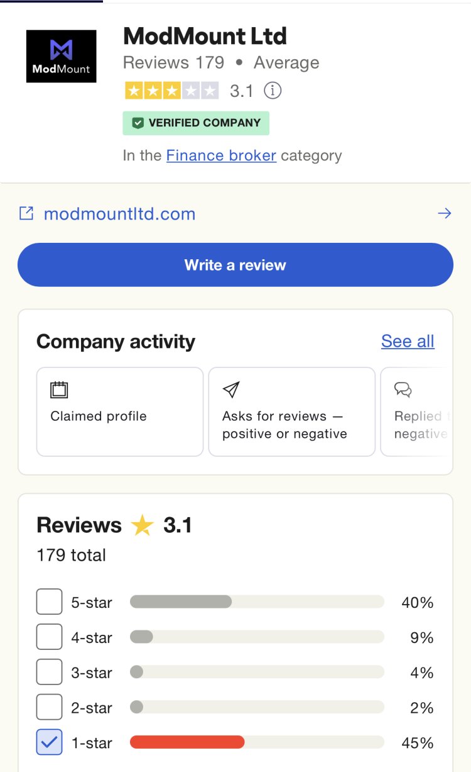This screenshot has width=471, height=772.
Task: Click the external link icon beside modmountltd.com
Action: (26, 214)
